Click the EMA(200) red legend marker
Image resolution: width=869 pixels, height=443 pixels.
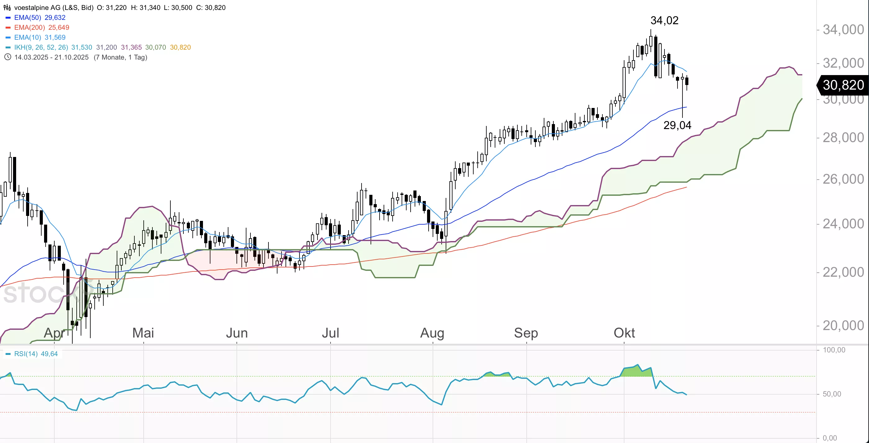tap(8, 28)
